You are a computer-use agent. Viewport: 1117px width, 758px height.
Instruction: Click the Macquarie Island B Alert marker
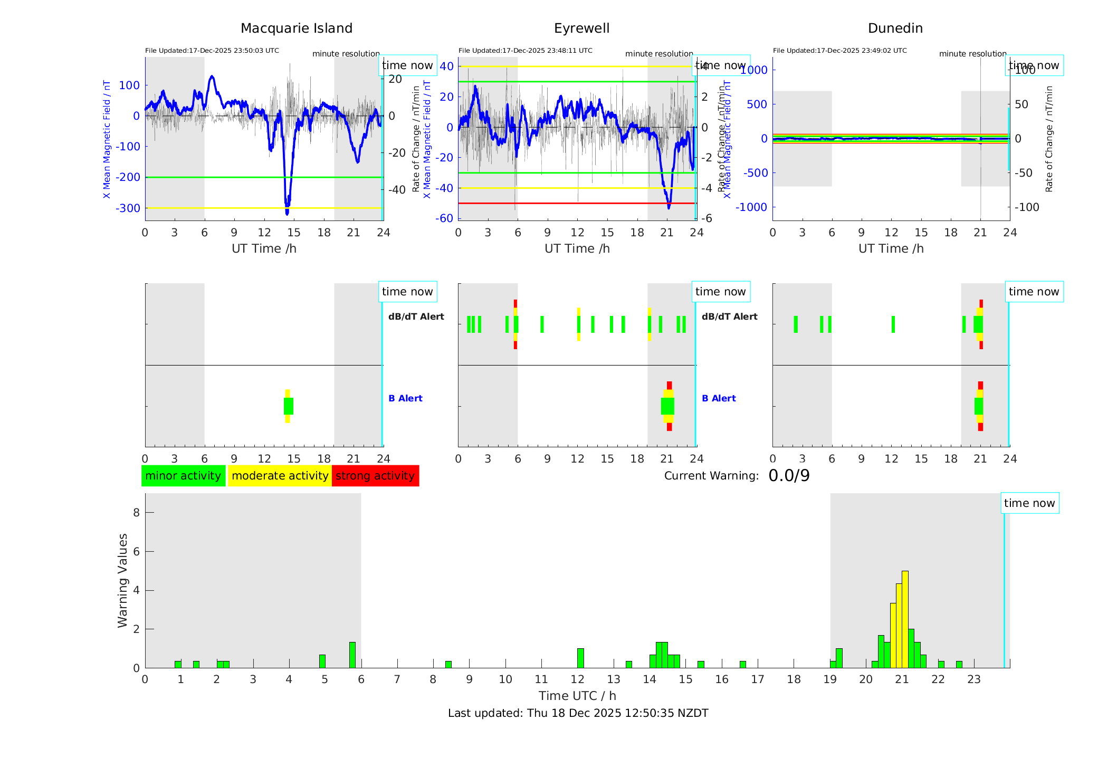(288, 406)
